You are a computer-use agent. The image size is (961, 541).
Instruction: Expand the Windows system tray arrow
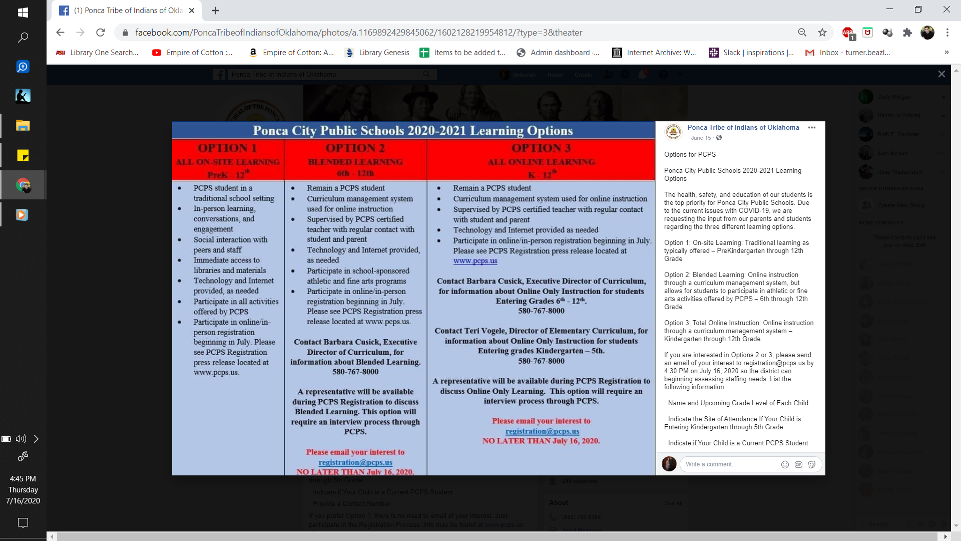[36, 439]
